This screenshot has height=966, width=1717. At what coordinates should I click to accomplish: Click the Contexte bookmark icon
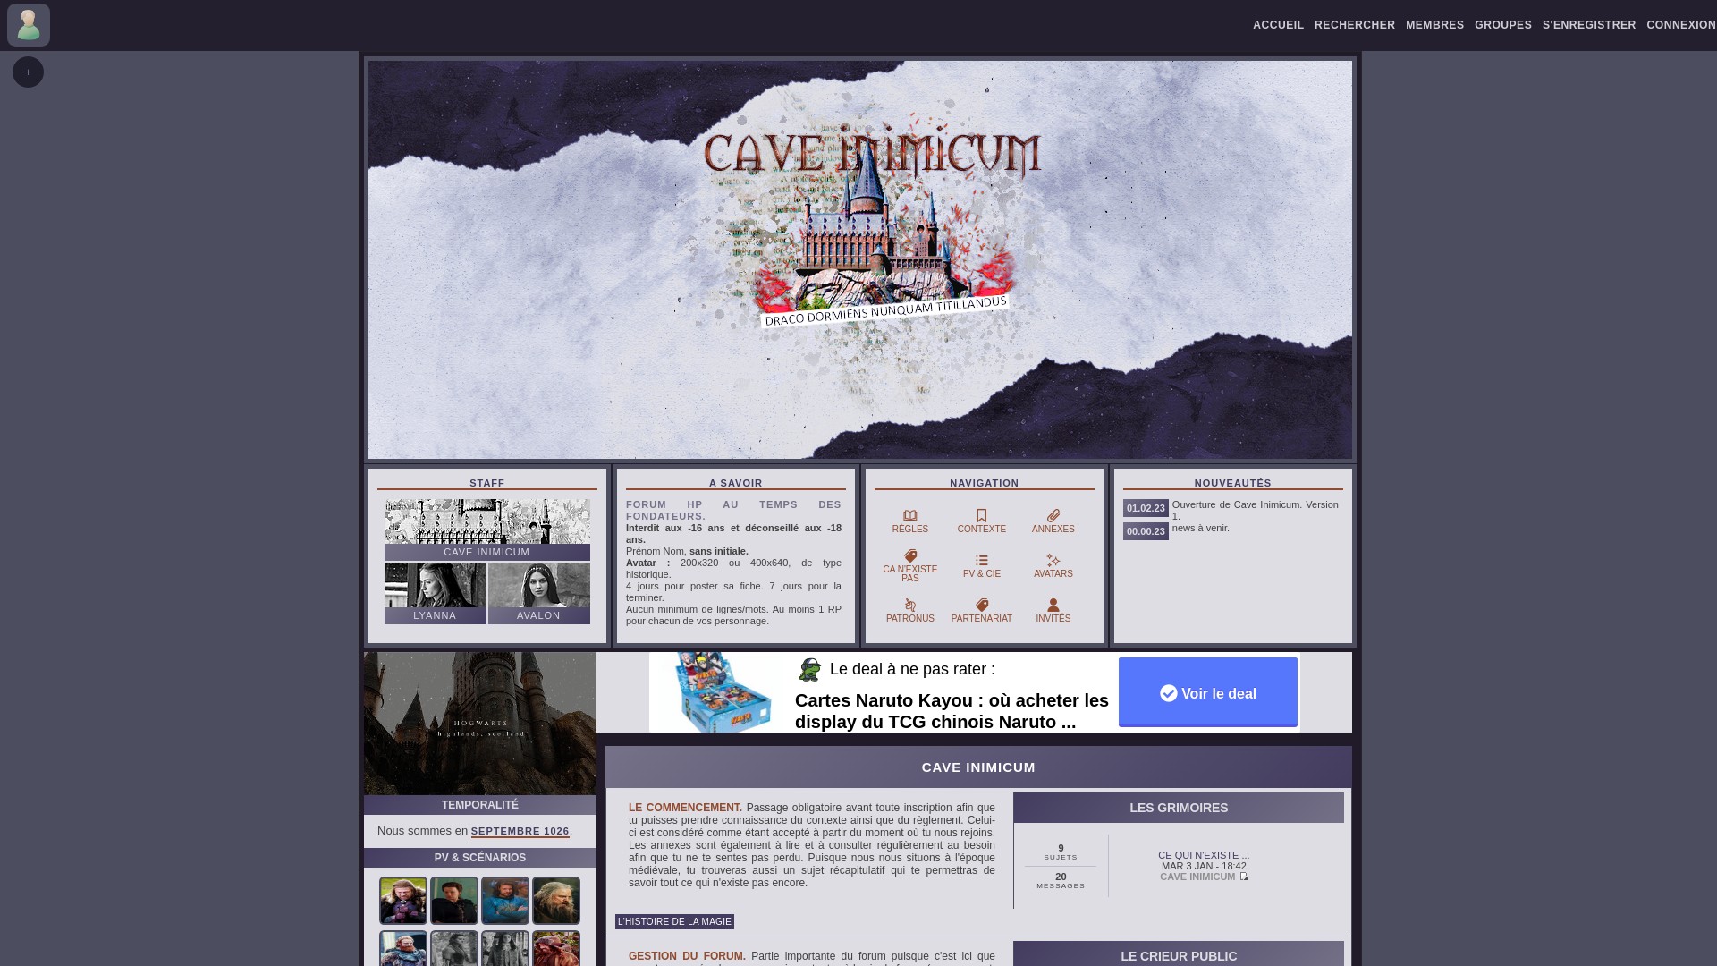tap(982, 516)
